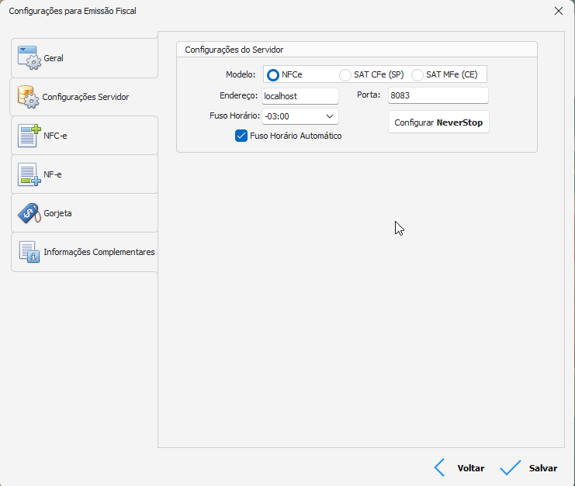Click the Salvar button label
This screenshot has height=486, width=575.
pos(542,468)
